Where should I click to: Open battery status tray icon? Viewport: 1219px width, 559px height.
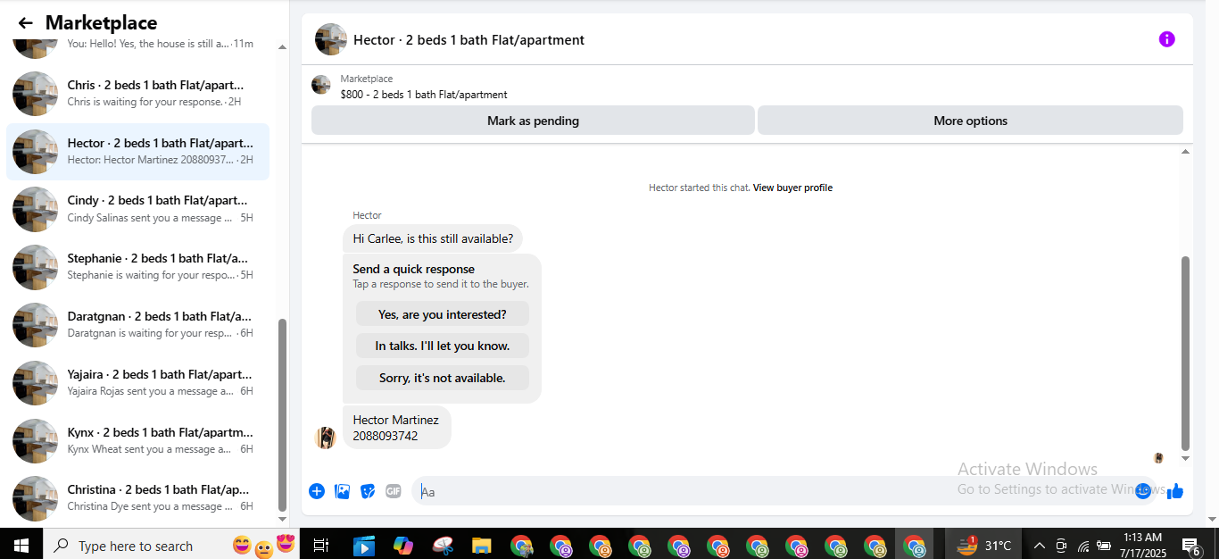1105,546
